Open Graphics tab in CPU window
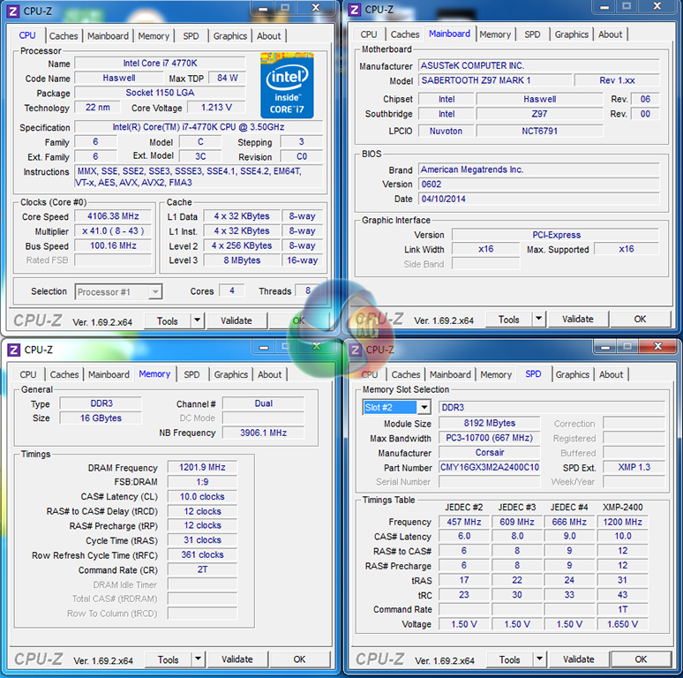The image size is (683, 678). point(230,36)
